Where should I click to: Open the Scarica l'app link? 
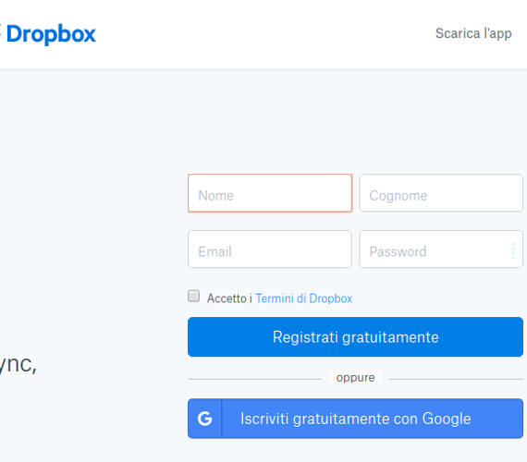tap(473, 33)
